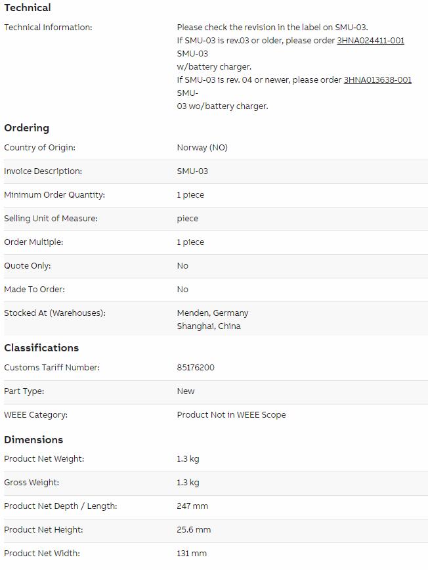Click the Product Net Weight 1.3 kg value
The image size is (428, 570).
[x=188, y=459]
